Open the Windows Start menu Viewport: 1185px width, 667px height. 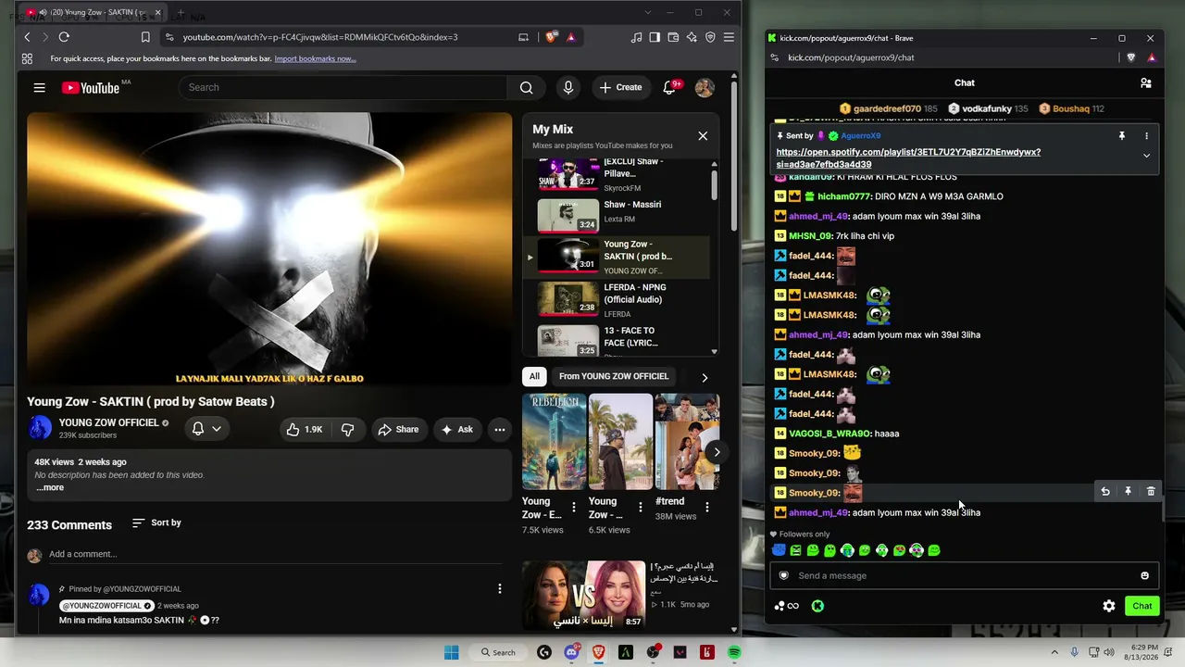pyautogui.click(x=451, y=652)
